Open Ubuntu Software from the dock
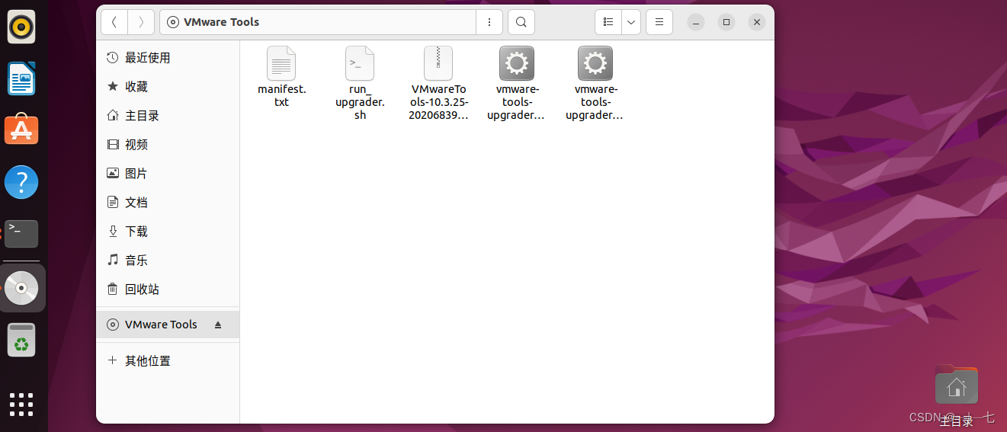Image resolution: width=1007 pixels, height=432 pixels. point(21,130)
